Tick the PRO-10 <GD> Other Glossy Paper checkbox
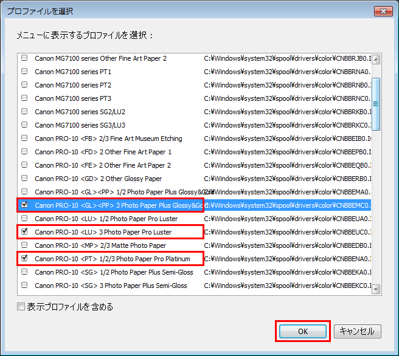Viewport: 399px width, 356px height. (x=24, y=178)
